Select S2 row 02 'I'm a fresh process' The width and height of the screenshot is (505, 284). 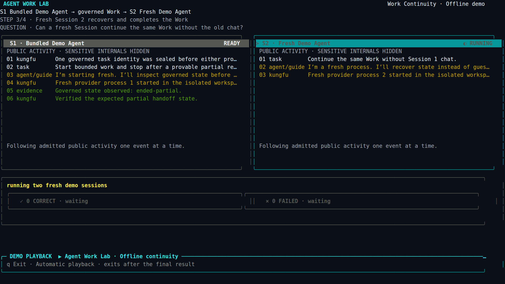tap(374, 67)
